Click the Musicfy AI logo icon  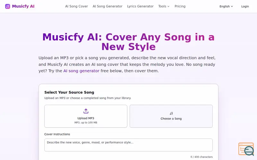tap(7, 6)
